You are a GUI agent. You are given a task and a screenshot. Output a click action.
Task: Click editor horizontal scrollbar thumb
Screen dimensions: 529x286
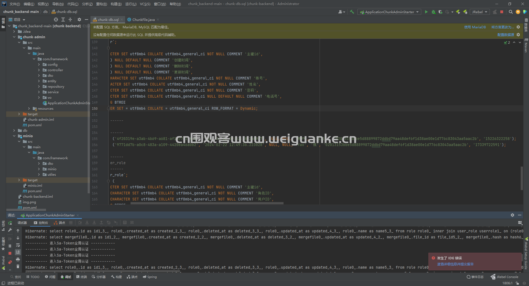(x=207, y=203)
